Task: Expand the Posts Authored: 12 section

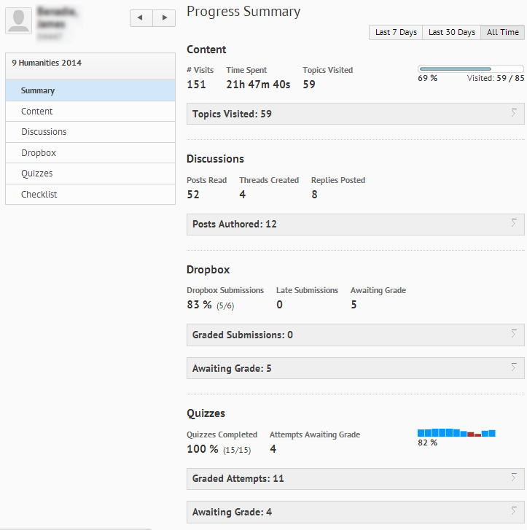Action: click(x=355, y=225)
